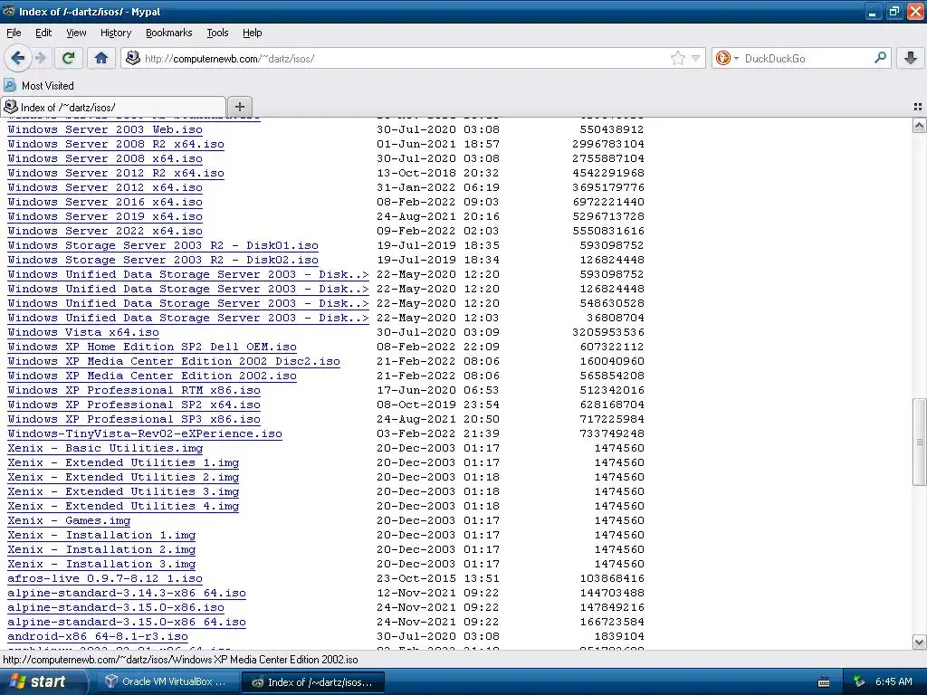
Task: Click the Mypal icon in title bar
Action: click(x=9, y=11)
